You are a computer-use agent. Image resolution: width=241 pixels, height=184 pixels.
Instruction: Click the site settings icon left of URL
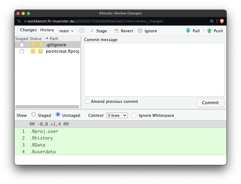[19, 21]
